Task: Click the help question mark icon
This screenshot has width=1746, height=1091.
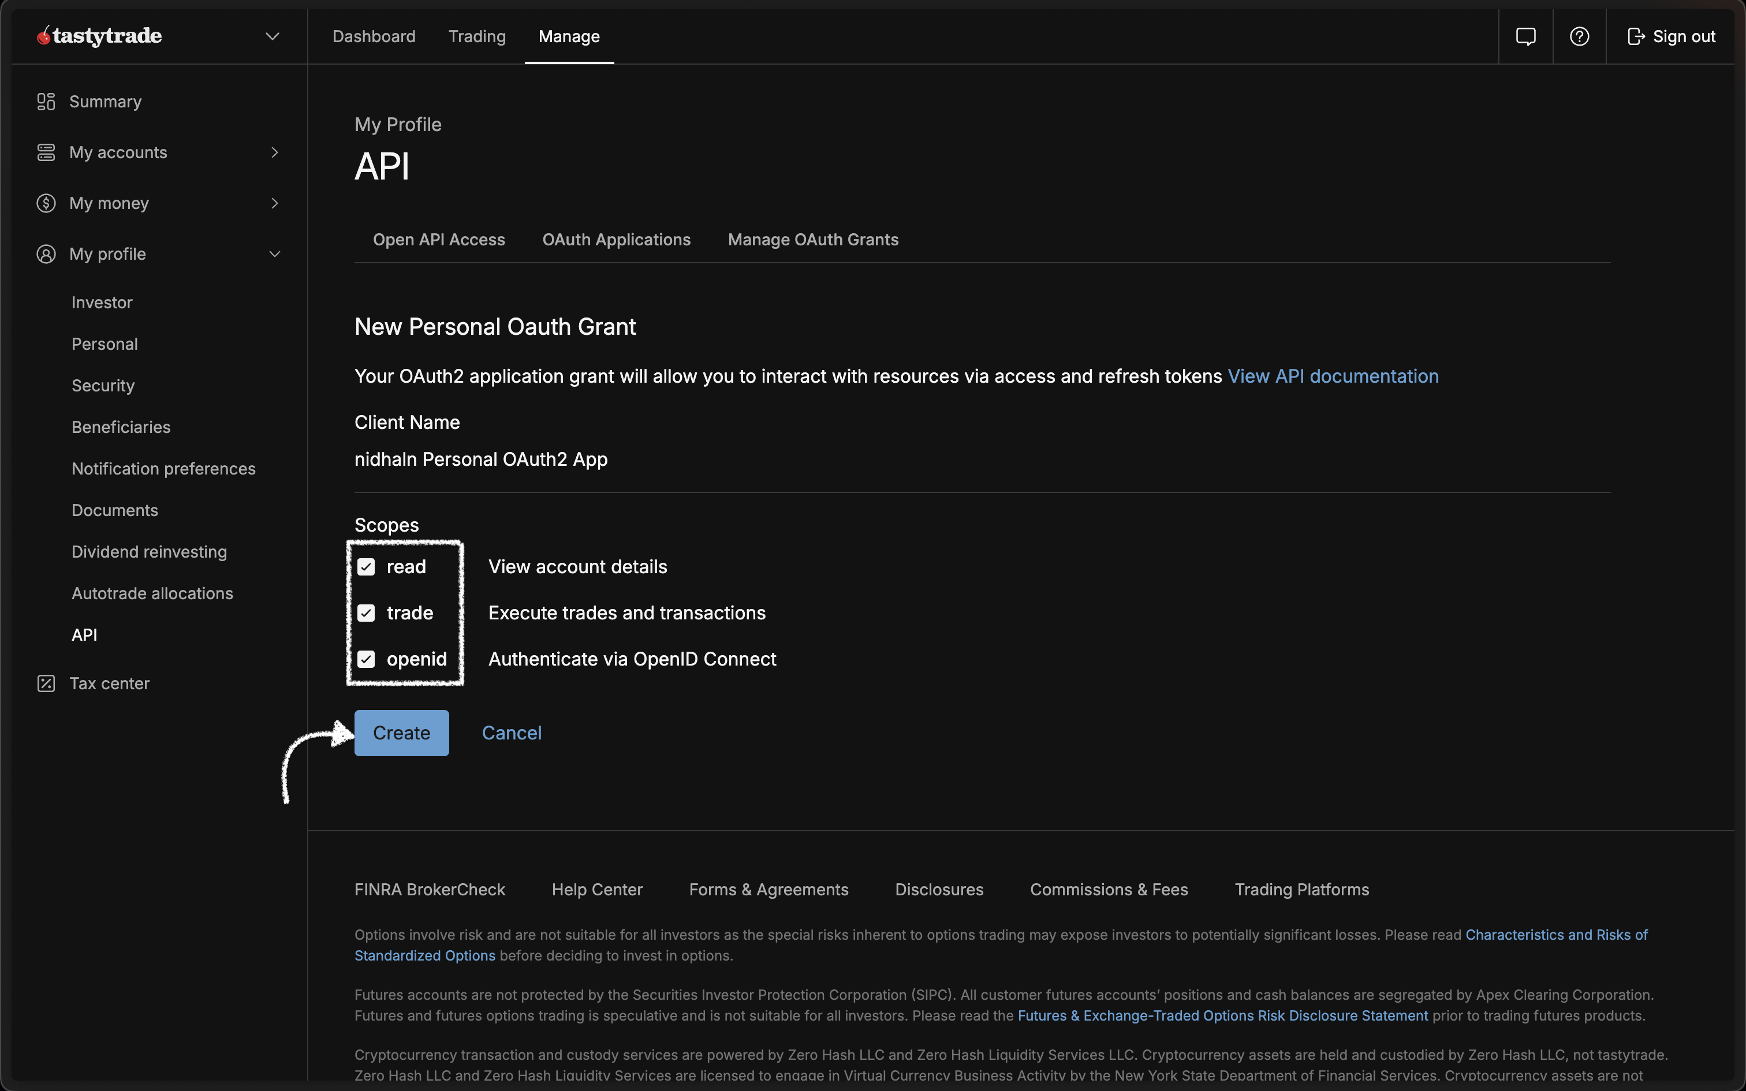Action: [1579, 37]
